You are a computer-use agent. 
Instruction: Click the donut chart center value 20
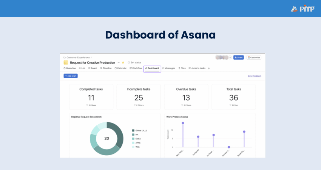106,139
